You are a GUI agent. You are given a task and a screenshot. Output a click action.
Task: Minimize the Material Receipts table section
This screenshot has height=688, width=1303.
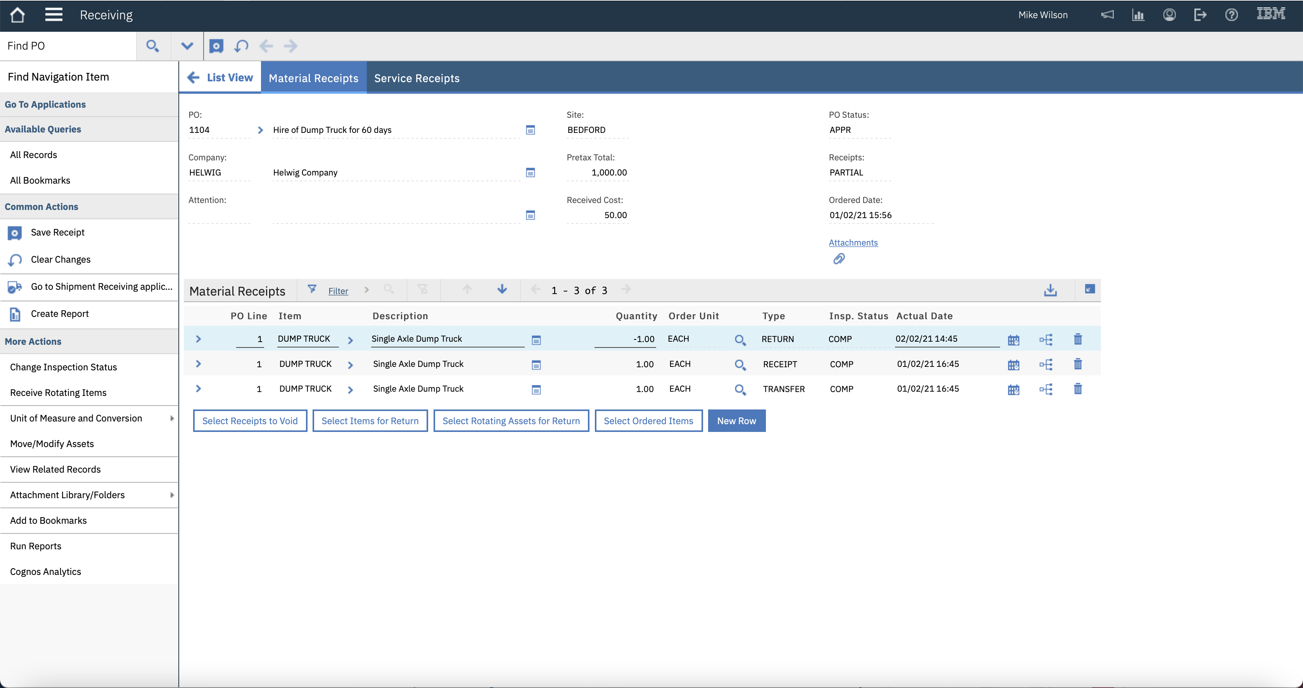[x=1090, y=289]
